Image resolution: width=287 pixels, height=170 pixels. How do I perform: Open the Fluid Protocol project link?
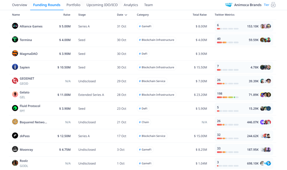pyautogui.click(x=30, y=106)
